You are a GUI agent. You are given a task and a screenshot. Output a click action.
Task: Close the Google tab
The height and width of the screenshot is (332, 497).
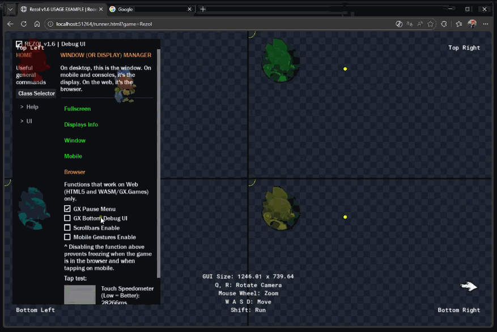(189, 9)
